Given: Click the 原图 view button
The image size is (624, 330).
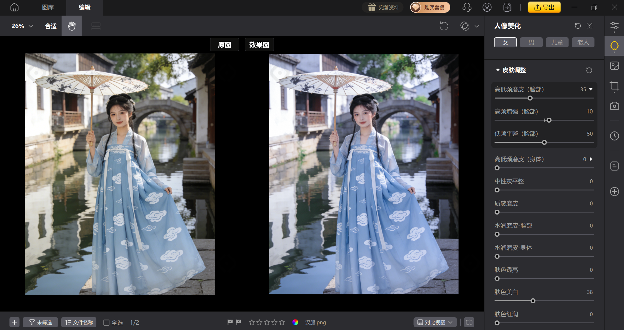Looking at the screenshot, I should tap(225, 45).
